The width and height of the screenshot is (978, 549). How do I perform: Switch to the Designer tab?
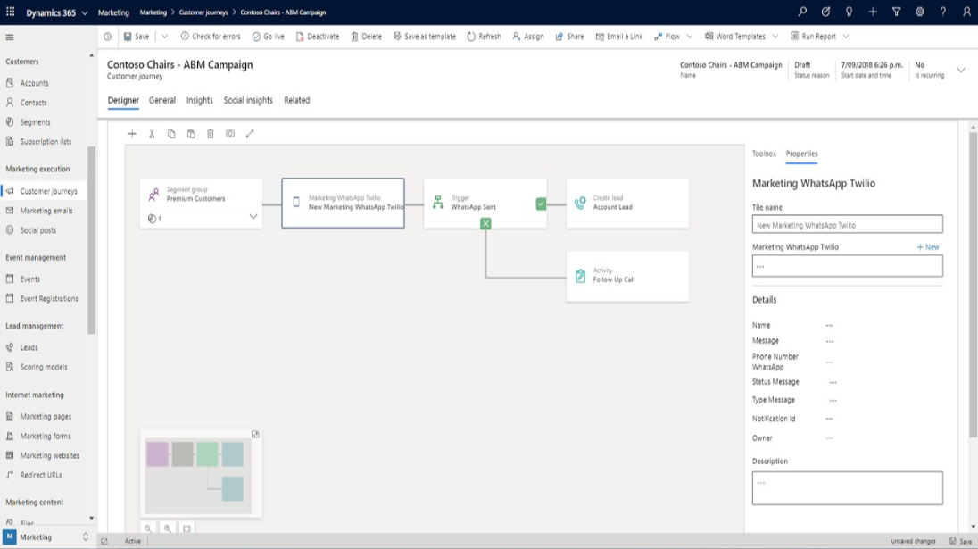(x=123, y=101)
